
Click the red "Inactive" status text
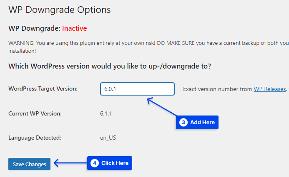point(75,29)
